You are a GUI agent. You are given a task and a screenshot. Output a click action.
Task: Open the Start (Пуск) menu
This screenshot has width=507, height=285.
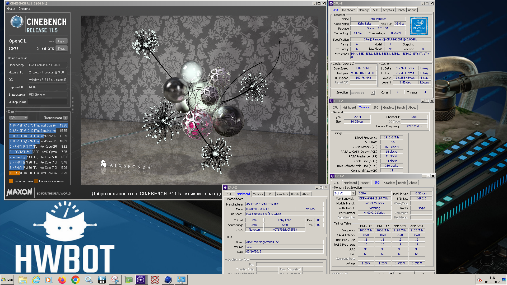(7, 280)
